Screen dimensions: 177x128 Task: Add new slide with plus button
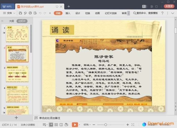click(16, 117)
